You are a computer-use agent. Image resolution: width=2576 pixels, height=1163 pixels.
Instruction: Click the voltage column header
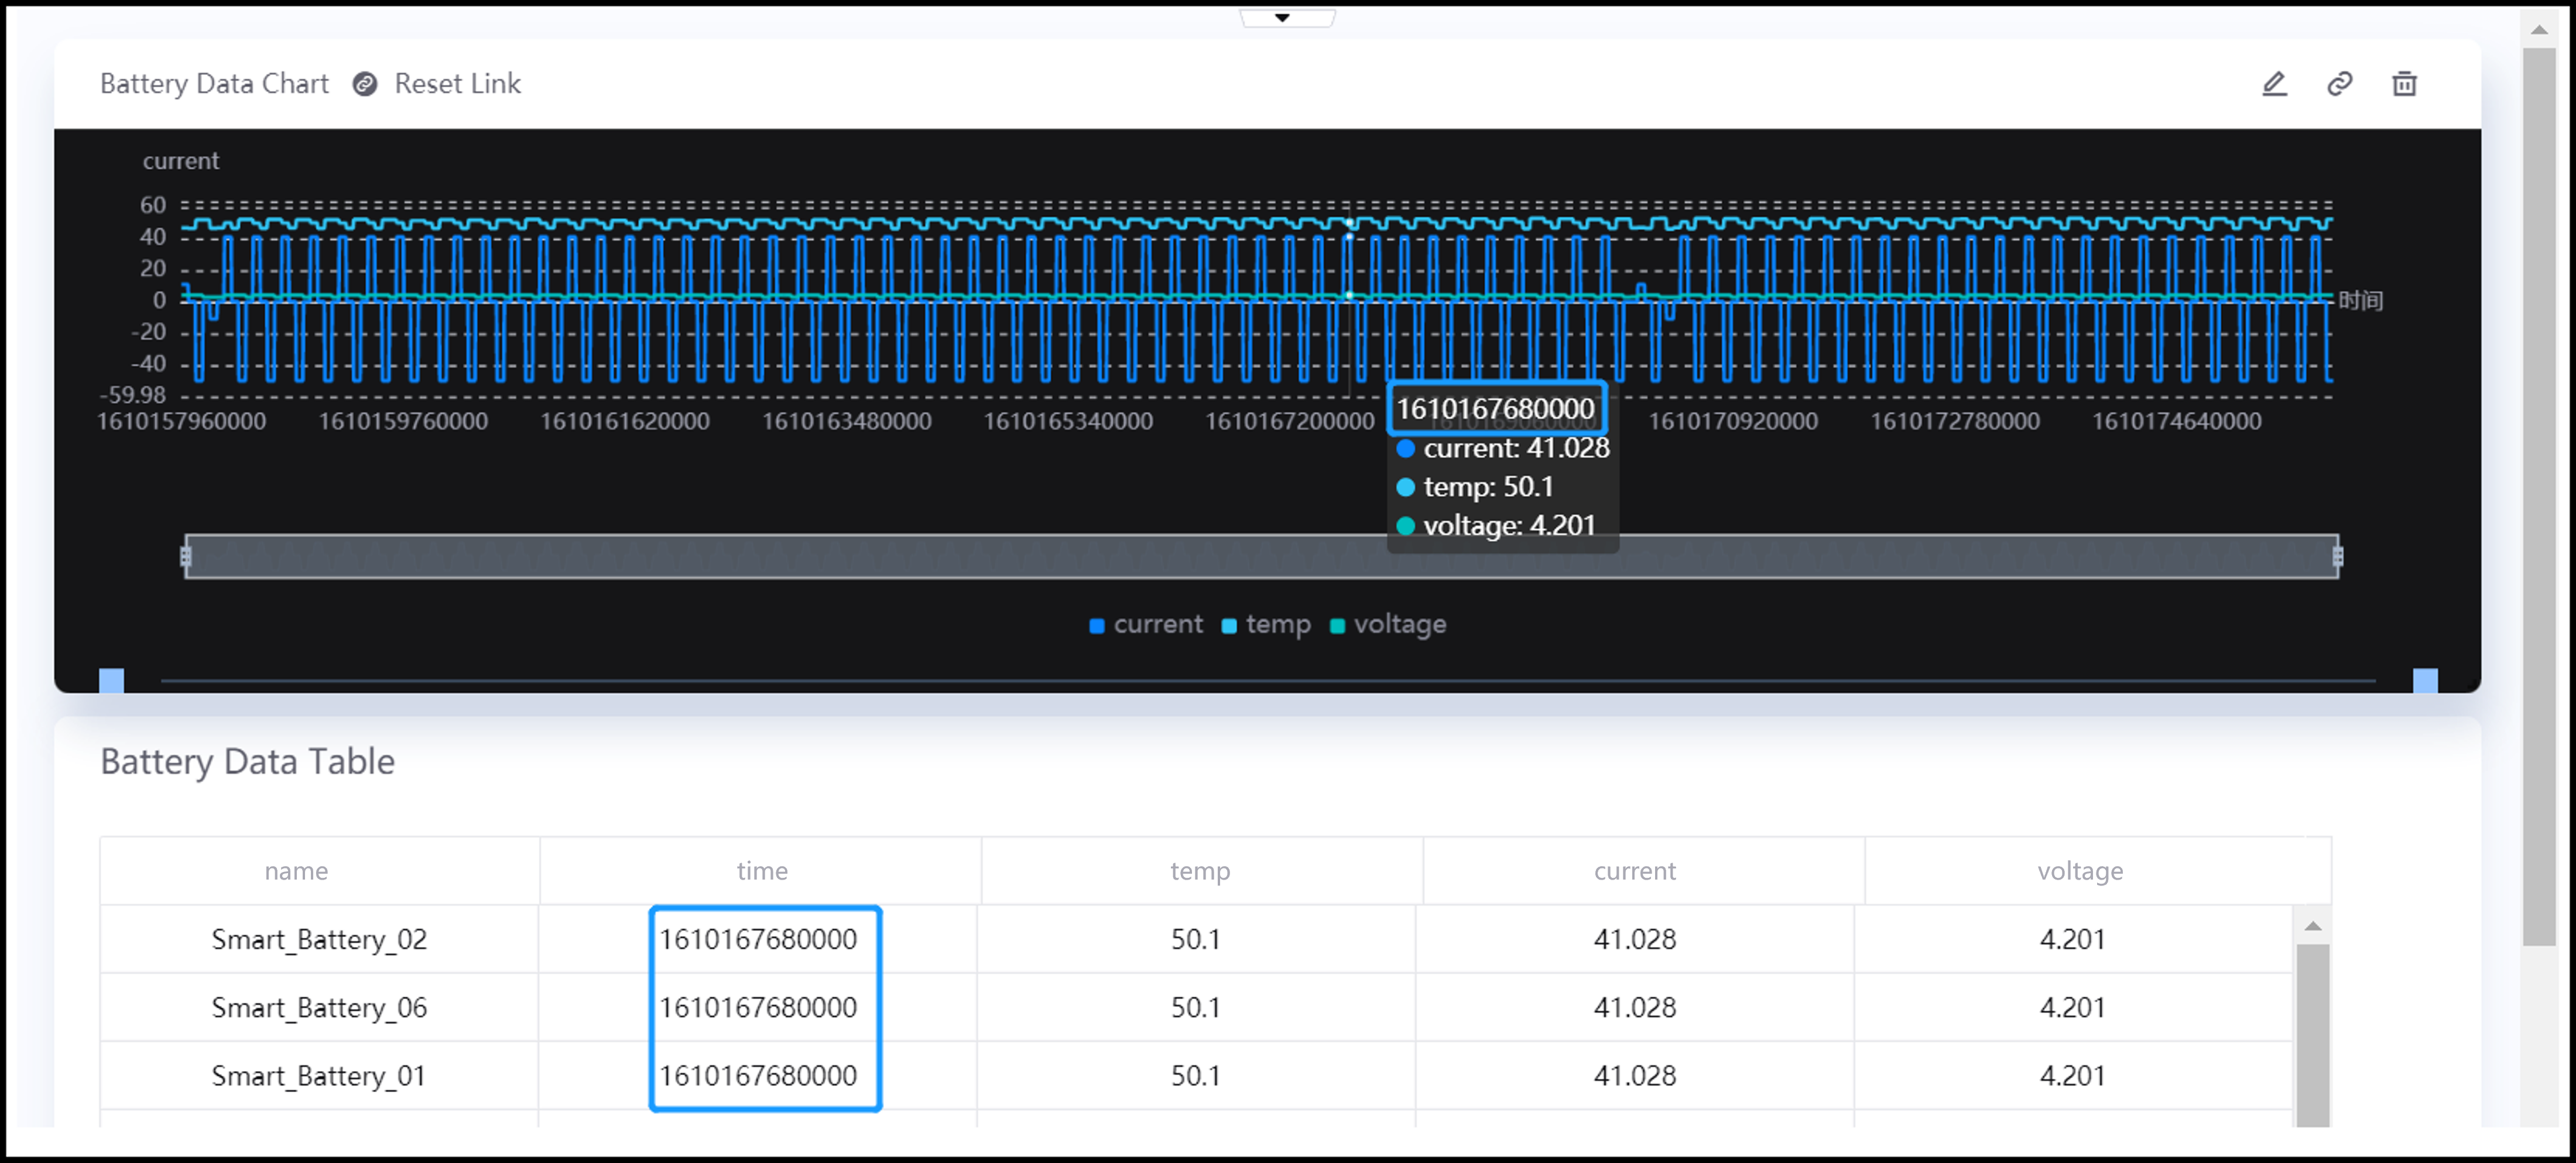[x=2079, y=871]
